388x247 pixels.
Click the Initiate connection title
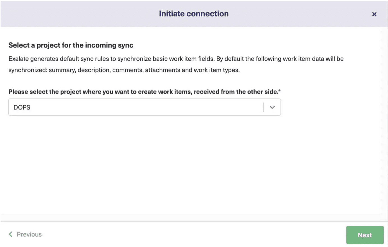click(x=193, y=13)
